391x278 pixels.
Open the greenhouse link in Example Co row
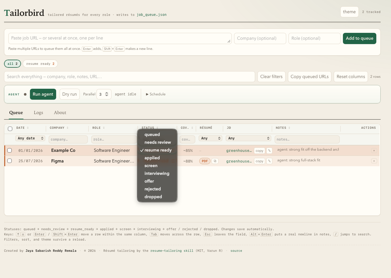pyautogui.click(x=239, y=151)
